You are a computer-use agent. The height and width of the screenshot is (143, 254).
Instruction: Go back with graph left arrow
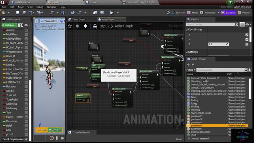coord(77,26)
